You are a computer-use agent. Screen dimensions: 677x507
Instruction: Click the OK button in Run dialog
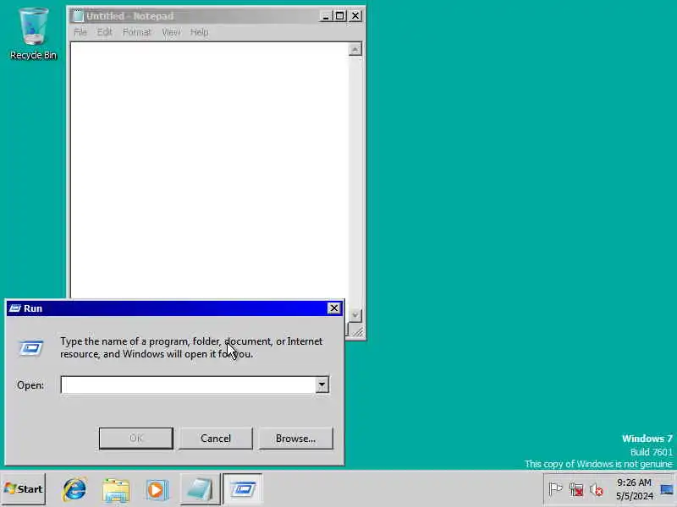click(136, 438)
